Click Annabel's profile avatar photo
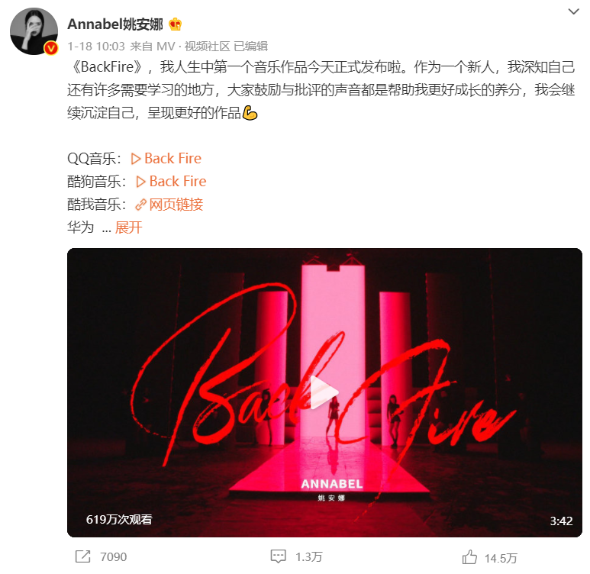This screenshot has height=574, width=590. click(34, 31)
